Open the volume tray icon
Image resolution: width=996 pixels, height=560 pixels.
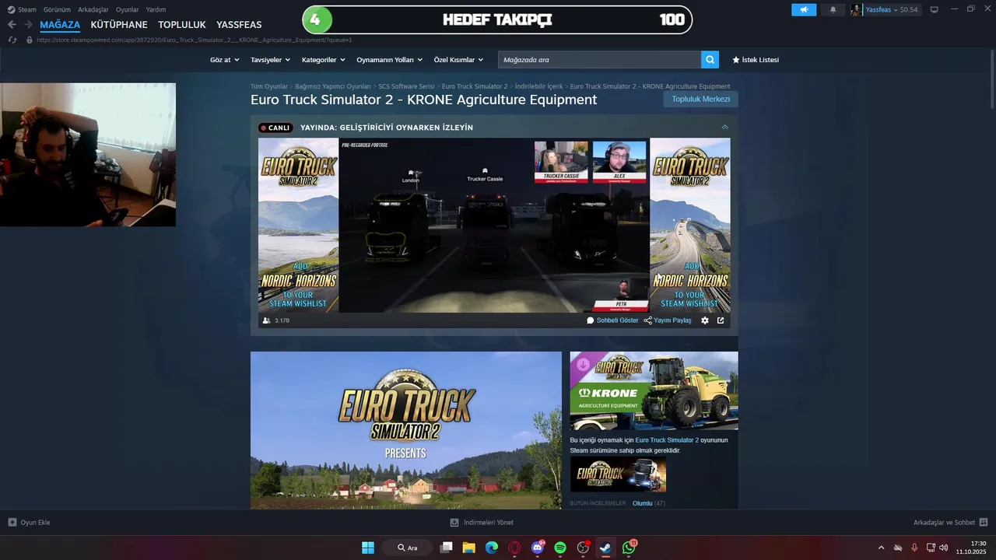pos(944,548)
